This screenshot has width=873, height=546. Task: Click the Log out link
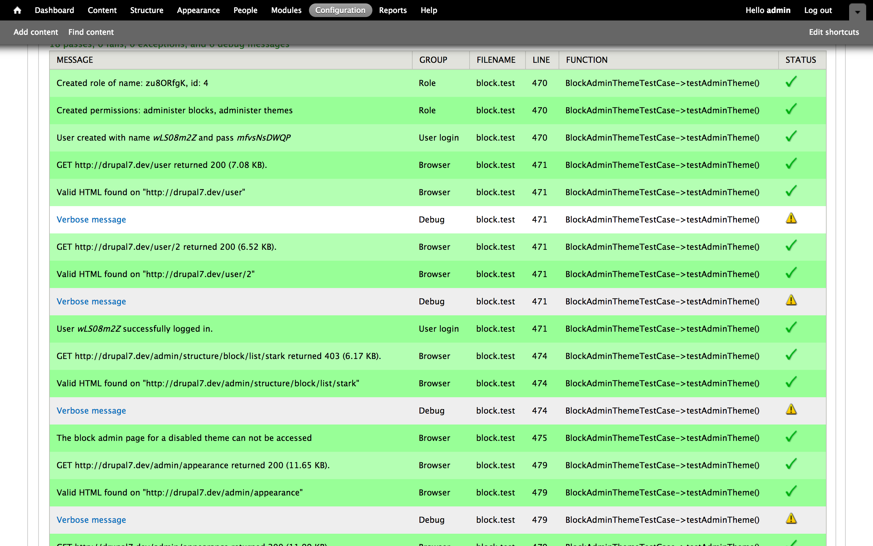click(x=818, y=10)
